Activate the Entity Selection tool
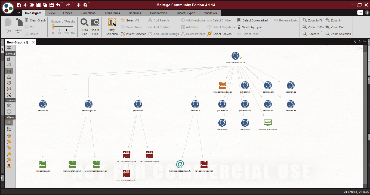 point(112,27)
